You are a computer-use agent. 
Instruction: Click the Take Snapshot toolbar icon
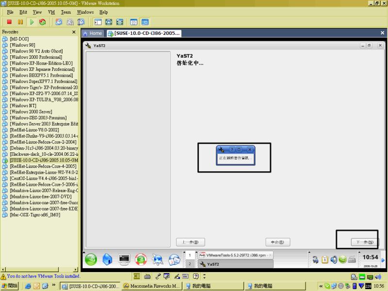[59, 22]
